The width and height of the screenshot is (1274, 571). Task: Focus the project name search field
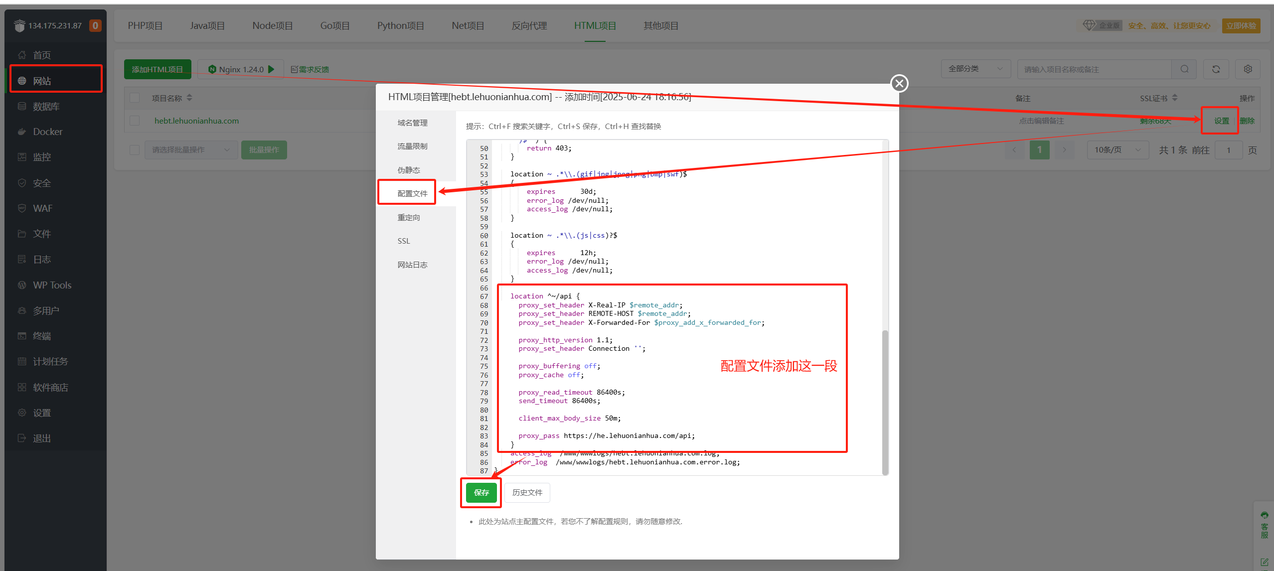[1095, 69]
